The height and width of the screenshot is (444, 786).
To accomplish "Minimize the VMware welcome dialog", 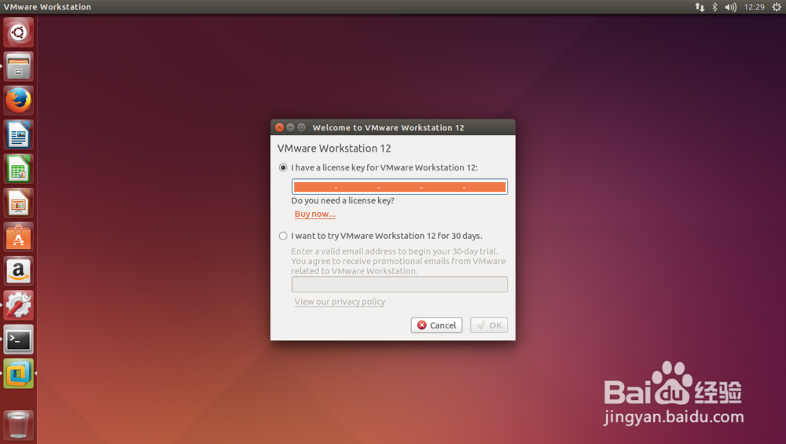I will pos(290,128).
